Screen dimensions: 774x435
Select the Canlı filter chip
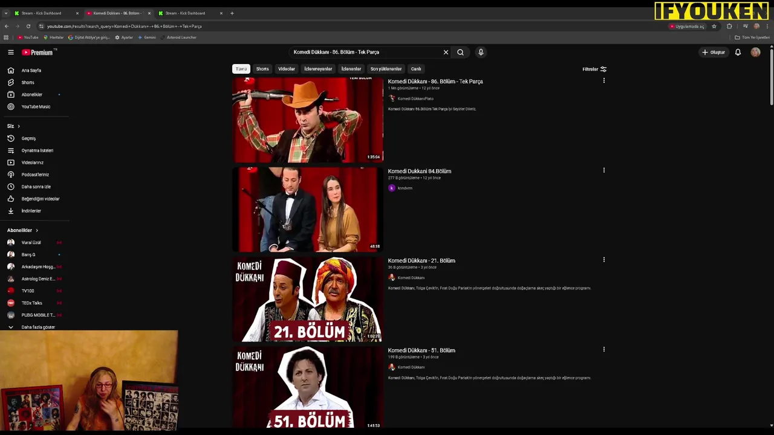[416, 69]
